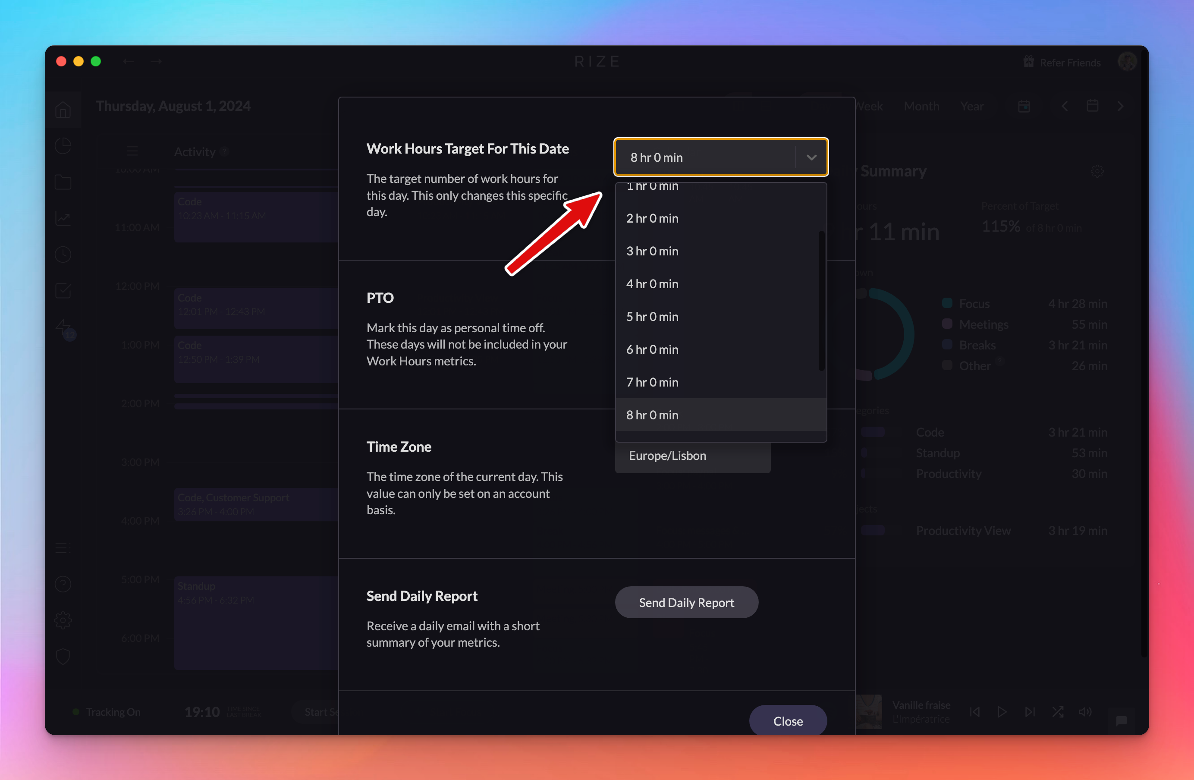Open the Home icon in sidebar
The width and height of the screenshot is (1194, 780).
click(x=63, y=109)
